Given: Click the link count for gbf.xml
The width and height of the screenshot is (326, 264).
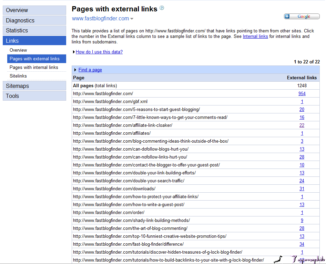Looking at the screenshot, I should click(x=302, y=101).
